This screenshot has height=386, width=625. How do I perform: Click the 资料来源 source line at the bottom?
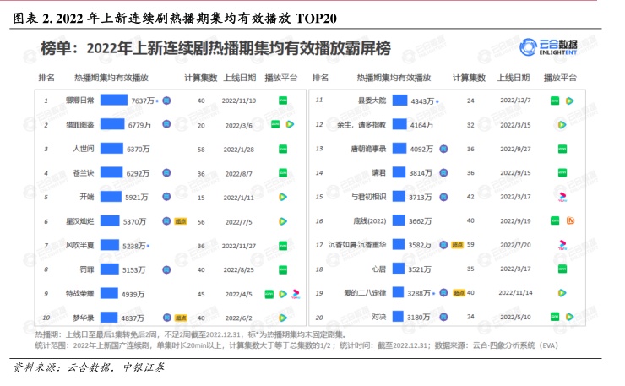tap(89, 368)
